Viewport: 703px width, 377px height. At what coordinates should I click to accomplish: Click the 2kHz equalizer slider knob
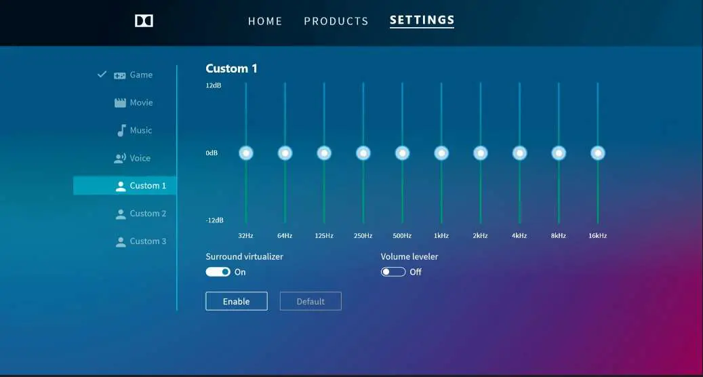coord(481,153)
